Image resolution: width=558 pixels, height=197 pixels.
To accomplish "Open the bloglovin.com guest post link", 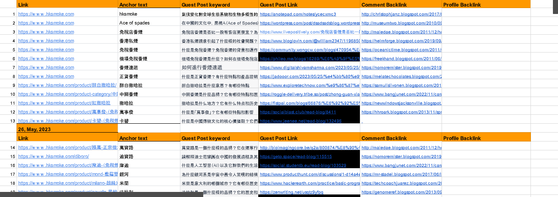I will 309,41.
